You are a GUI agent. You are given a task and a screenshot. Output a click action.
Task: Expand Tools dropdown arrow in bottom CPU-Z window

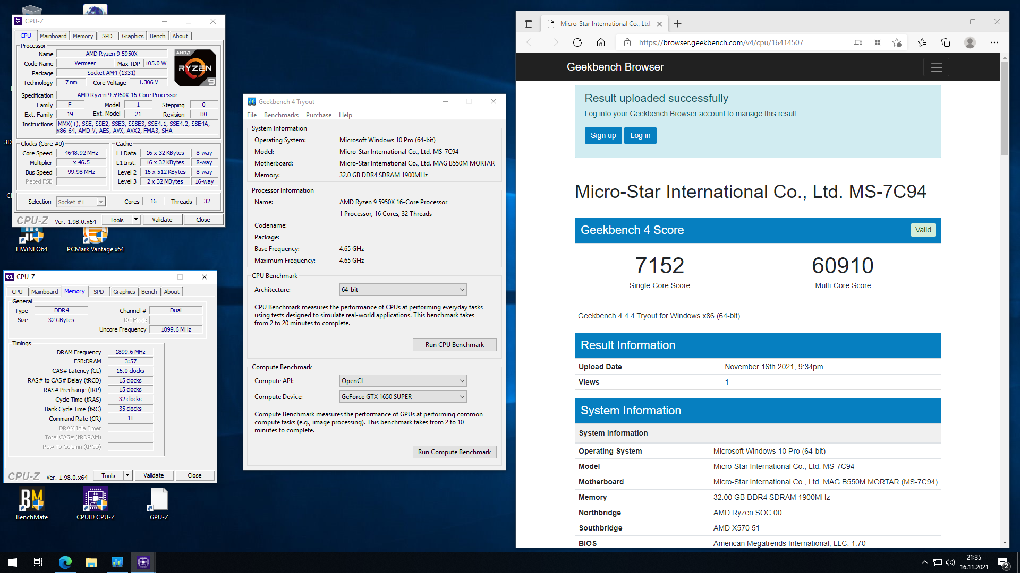point(128,475)
